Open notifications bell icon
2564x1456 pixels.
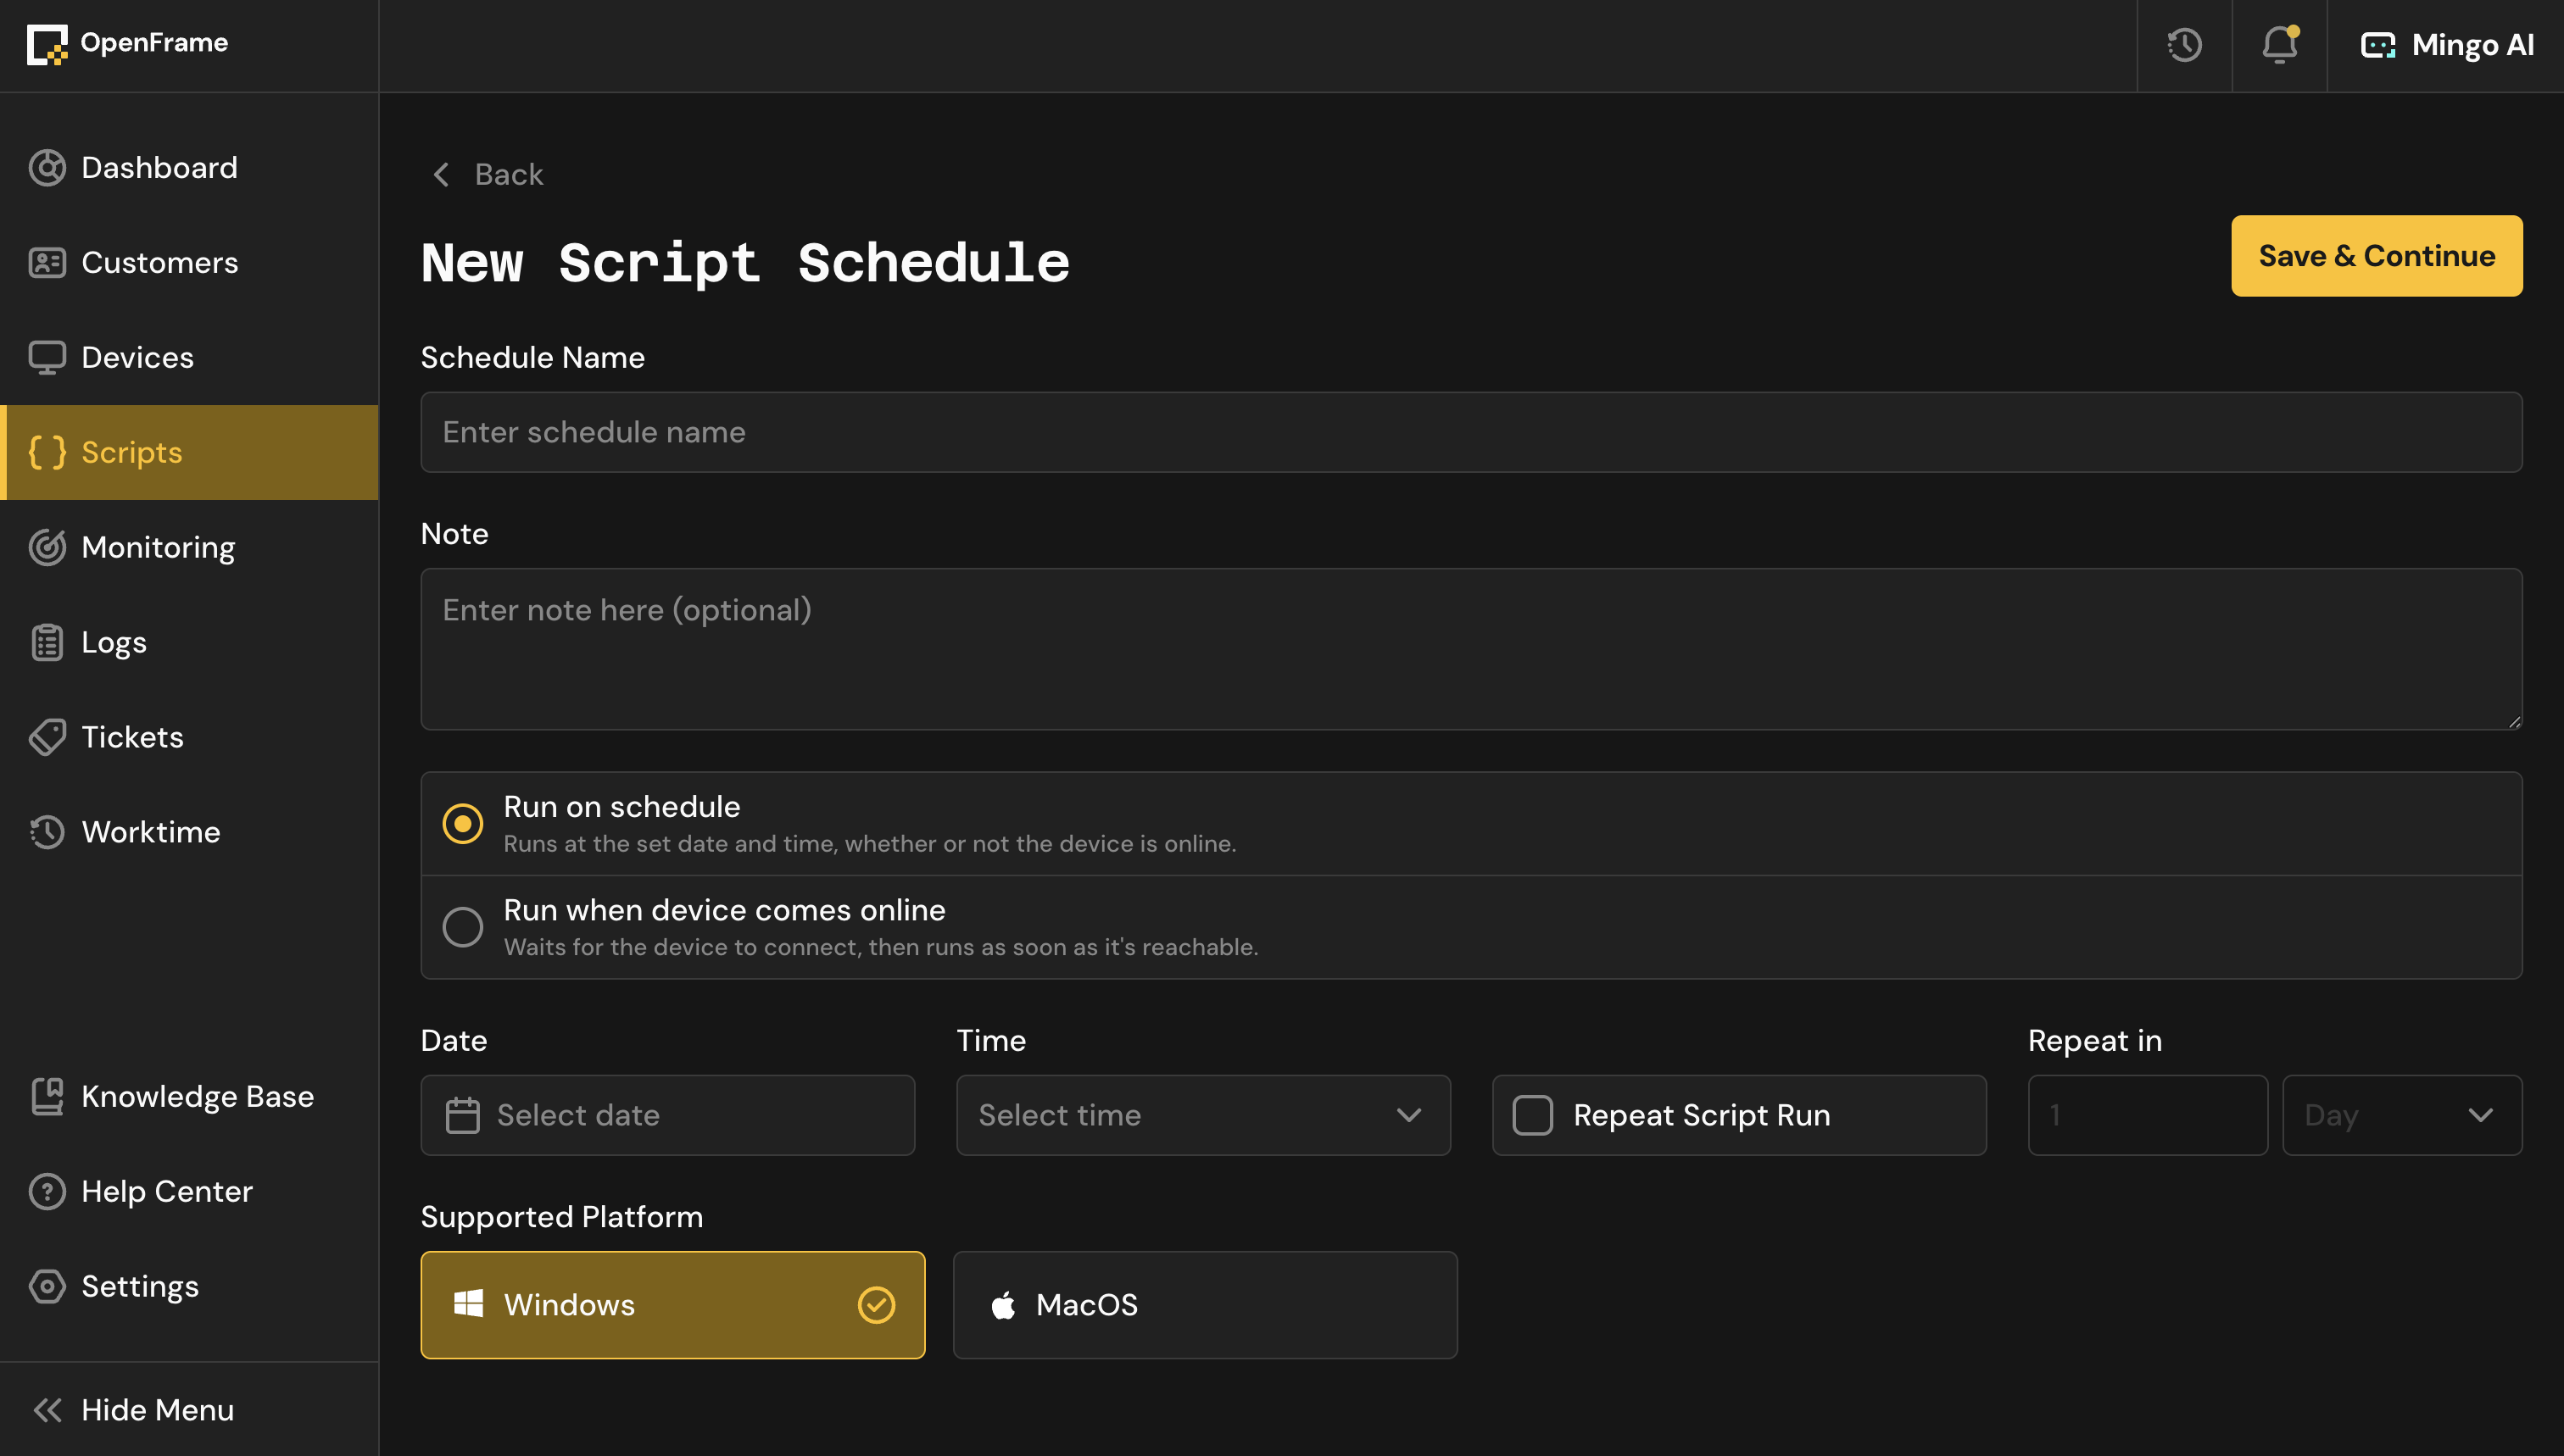click(2279, 45)
